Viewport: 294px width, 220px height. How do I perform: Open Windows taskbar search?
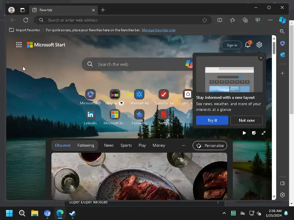click(x=22, y=213)
